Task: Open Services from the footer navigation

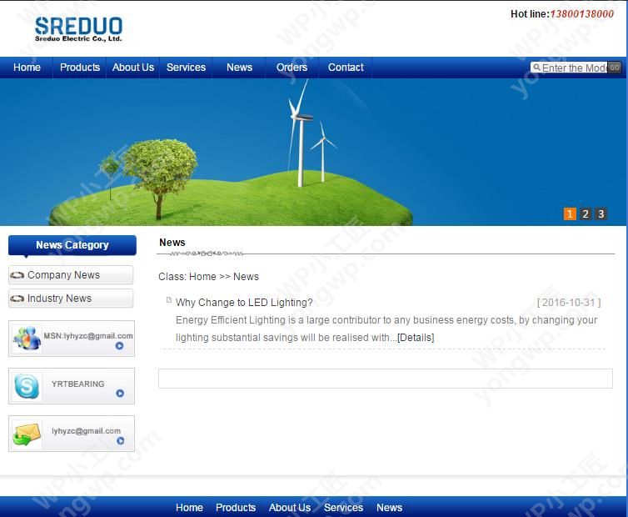Action: [343, 508]
